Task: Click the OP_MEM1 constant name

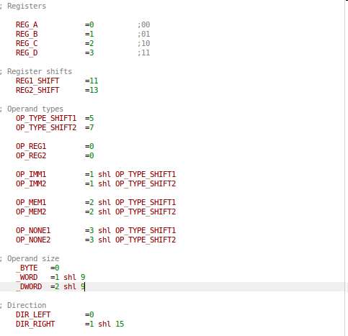Action: point(31,202)
